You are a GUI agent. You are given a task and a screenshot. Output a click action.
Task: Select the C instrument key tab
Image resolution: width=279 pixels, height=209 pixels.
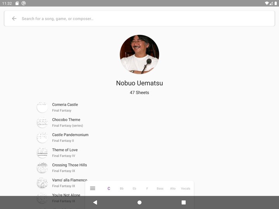click(x=109, y=188)
